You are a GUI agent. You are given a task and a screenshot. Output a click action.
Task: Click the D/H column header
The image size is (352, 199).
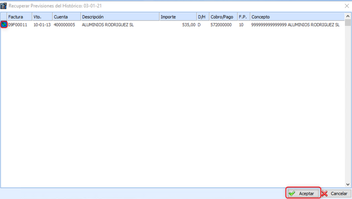pos(202,17)
